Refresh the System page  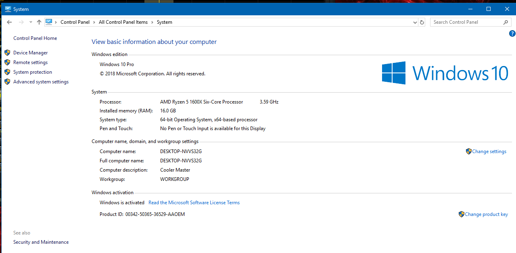[x=422, y=22]
